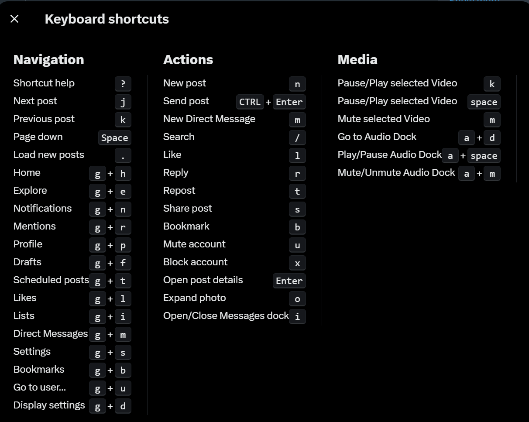
Task: Close the Keyboard shortcuts dialog
Action: coord(14,19)
